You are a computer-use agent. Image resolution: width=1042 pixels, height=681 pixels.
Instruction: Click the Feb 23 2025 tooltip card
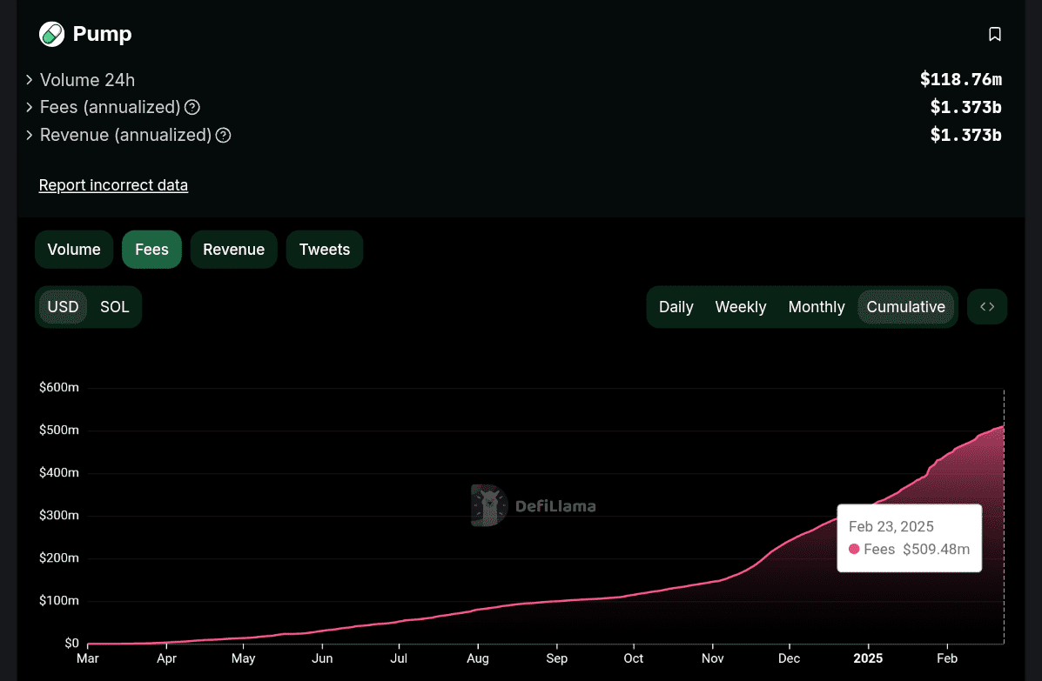(x=909, y=537)
